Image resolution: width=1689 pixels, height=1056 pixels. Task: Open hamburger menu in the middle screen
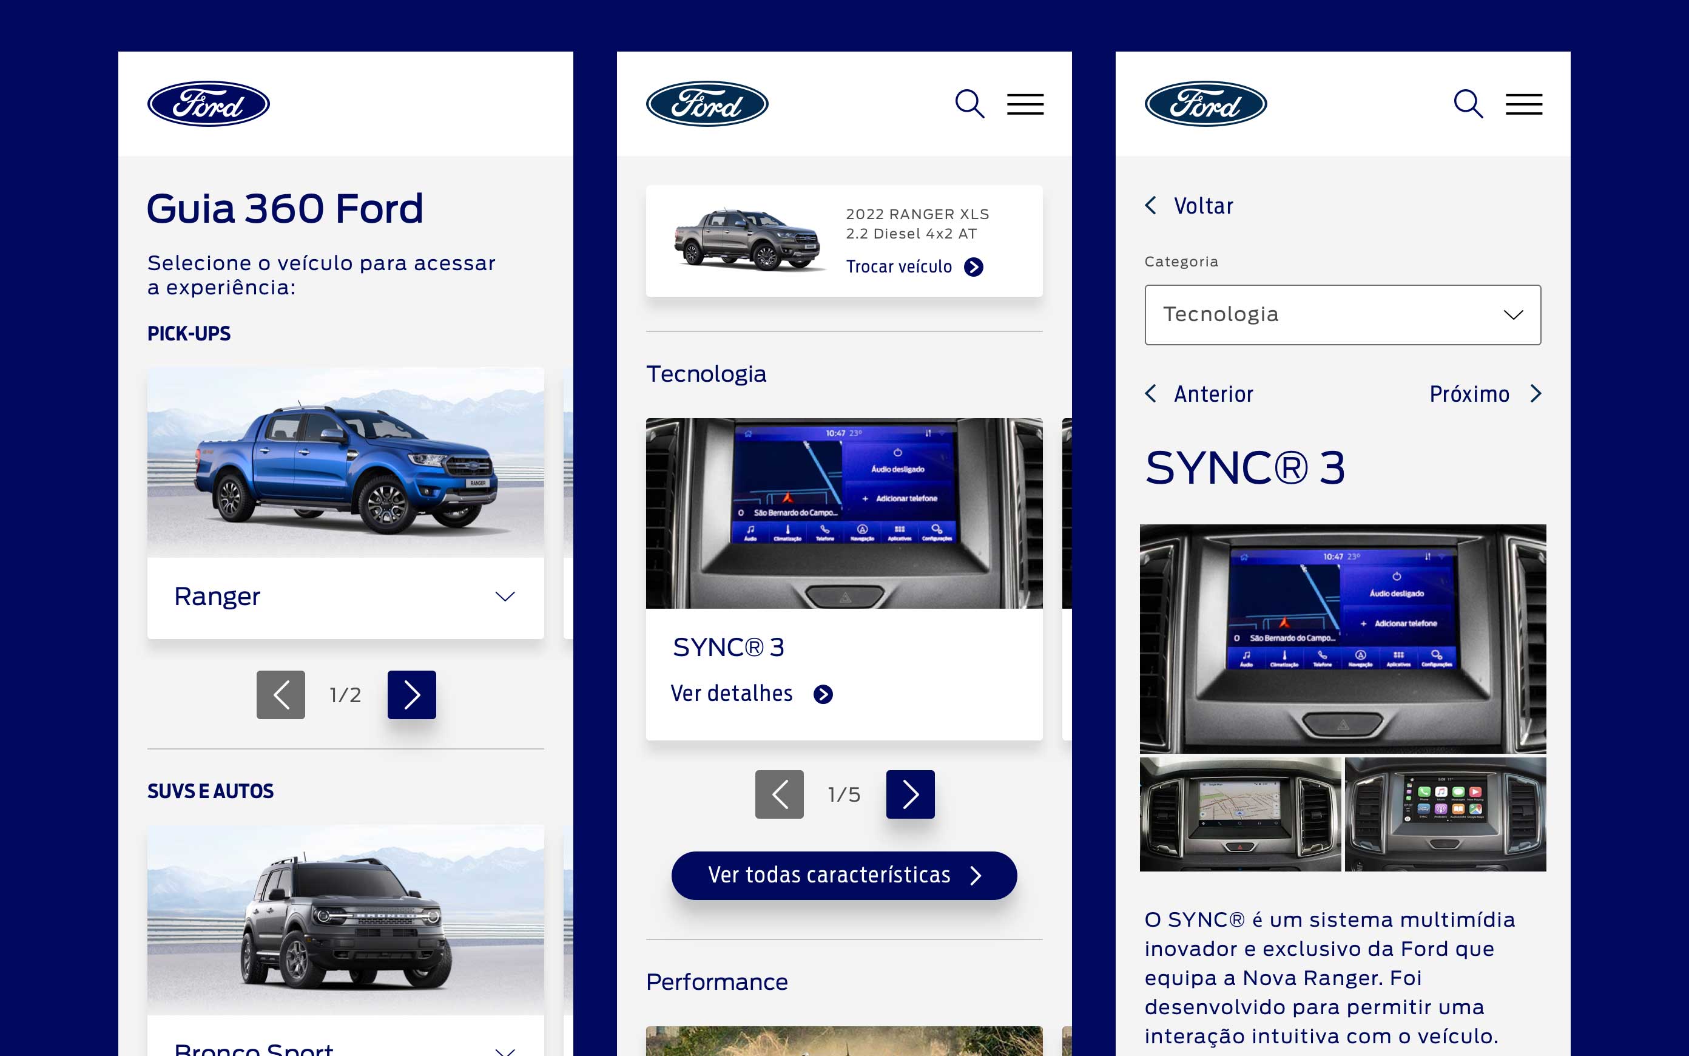point(1025,104)
